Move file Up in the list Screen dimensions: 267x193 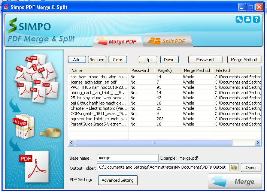(x=148, y=60)
